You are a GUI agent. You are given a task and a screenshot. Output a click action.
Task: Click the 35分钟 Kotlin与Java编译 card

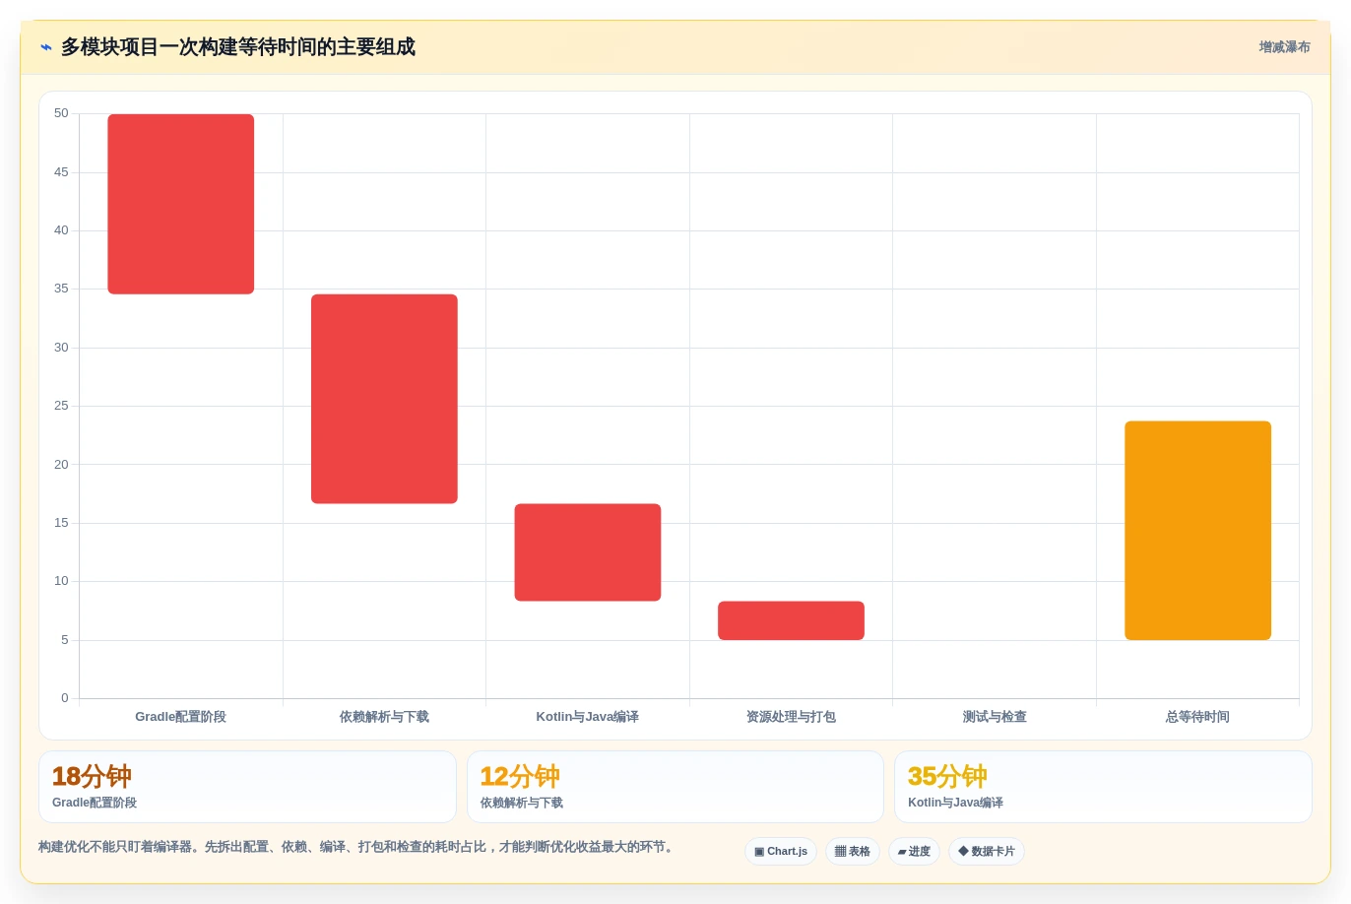(1103, 787)
